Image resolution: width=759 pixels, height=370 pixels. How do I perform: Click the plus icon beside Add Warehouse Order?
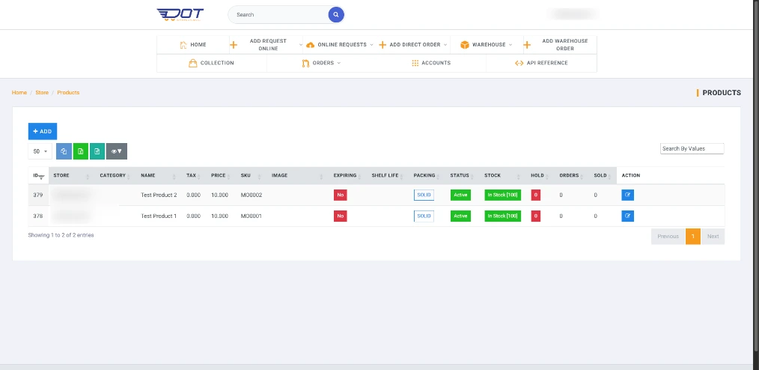[527, 44]
